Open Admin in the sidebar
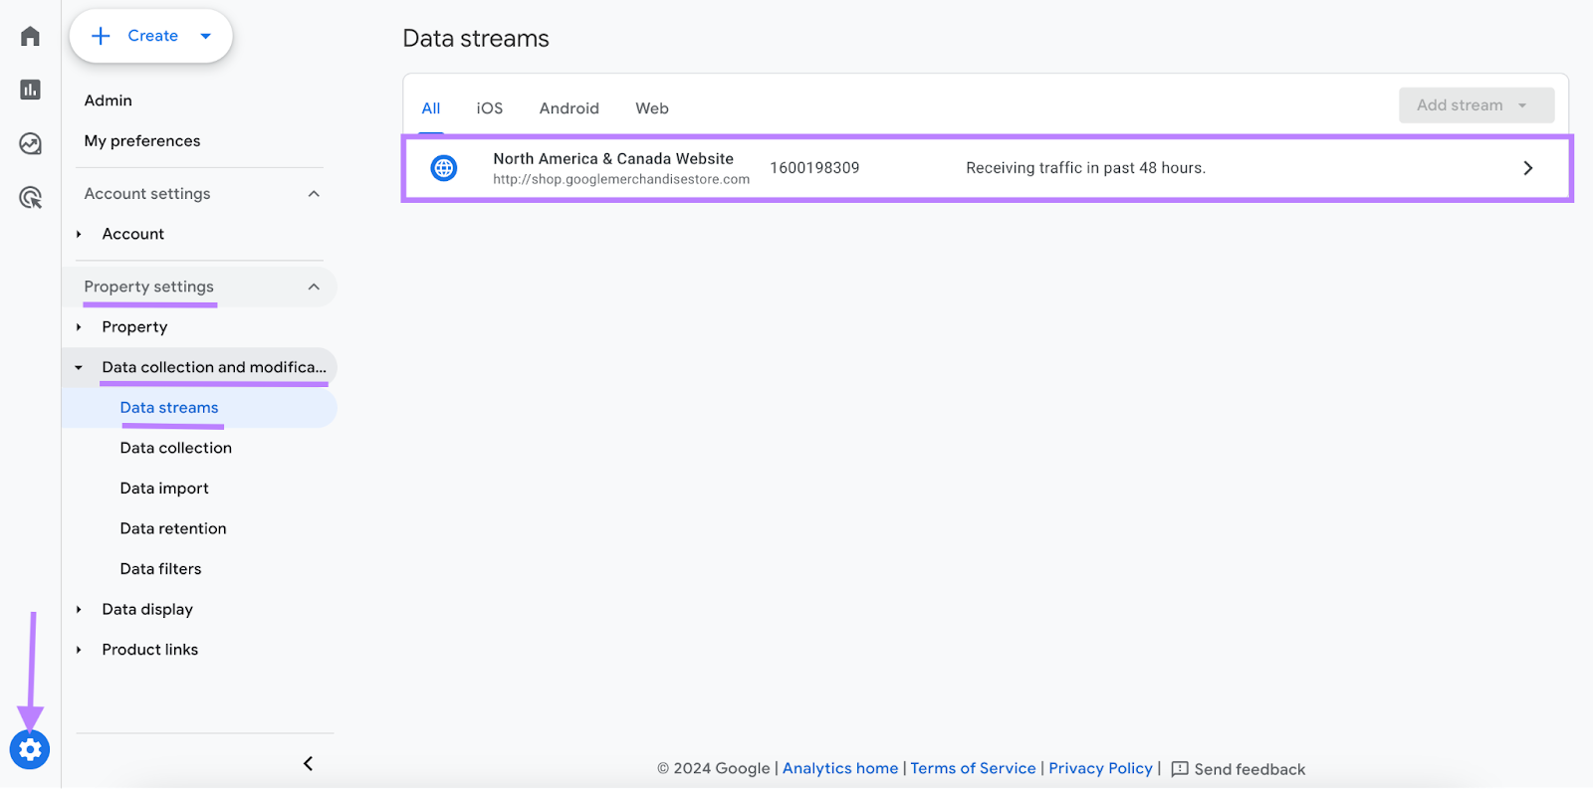This screenshot has height=789, width=1593. [x=109, y=100]
